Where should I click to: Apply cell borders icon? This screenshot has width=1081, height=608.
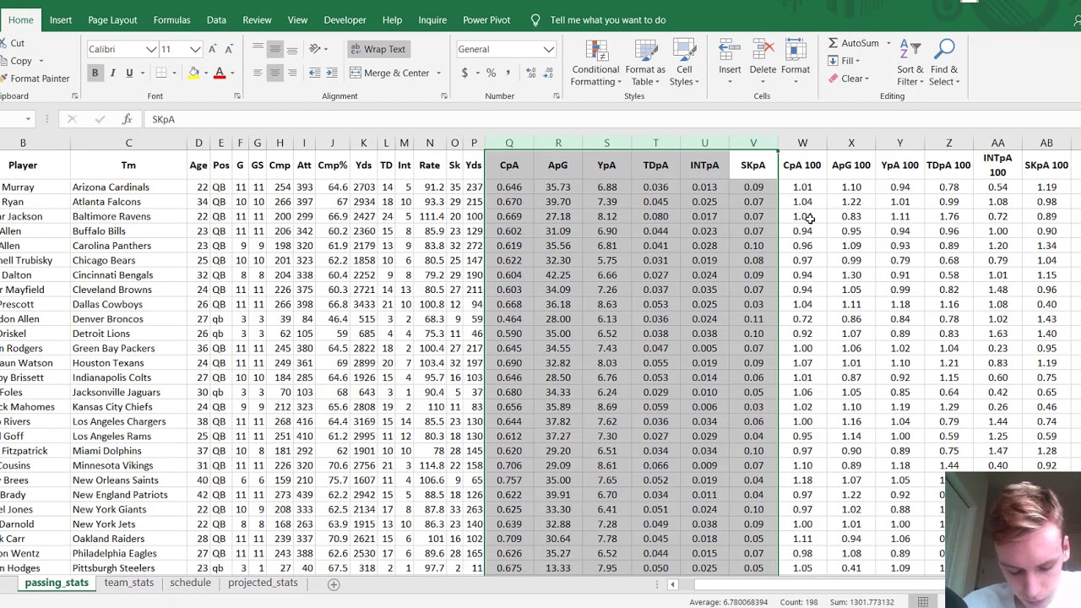(160, 73)
